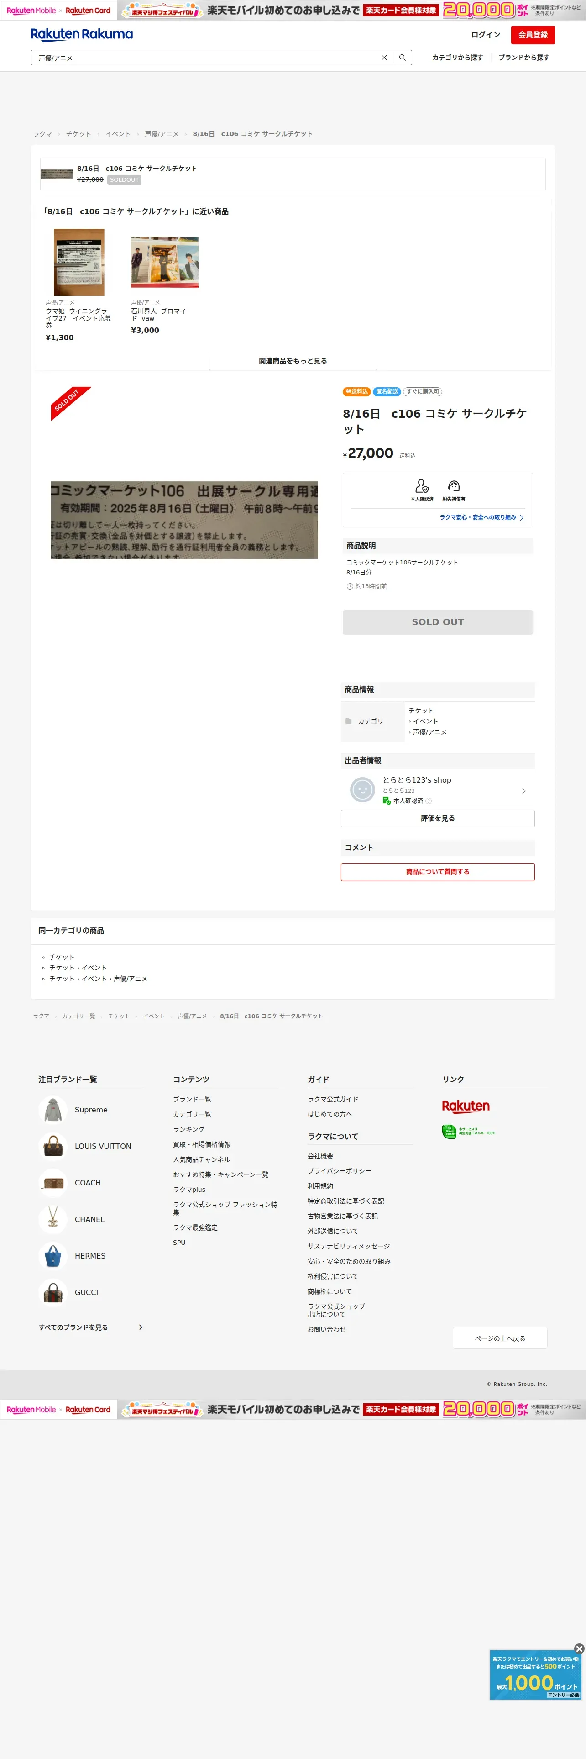
Task: Open ウマ娘 ウイニングライブ27 item thumbnail
Action: coord(79,262)
